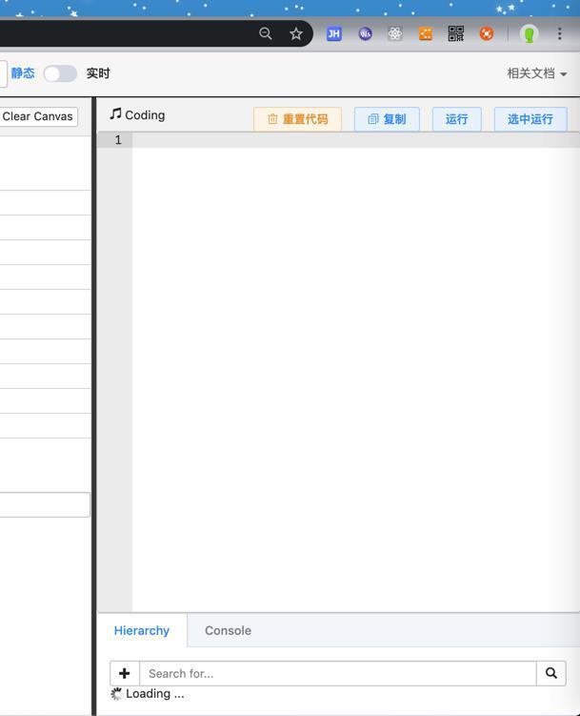Viewport: 580px width, 716px height.
Task: Expand the 相关文档 dropdown
Action: pyautogui.click(x=537, y=73)
